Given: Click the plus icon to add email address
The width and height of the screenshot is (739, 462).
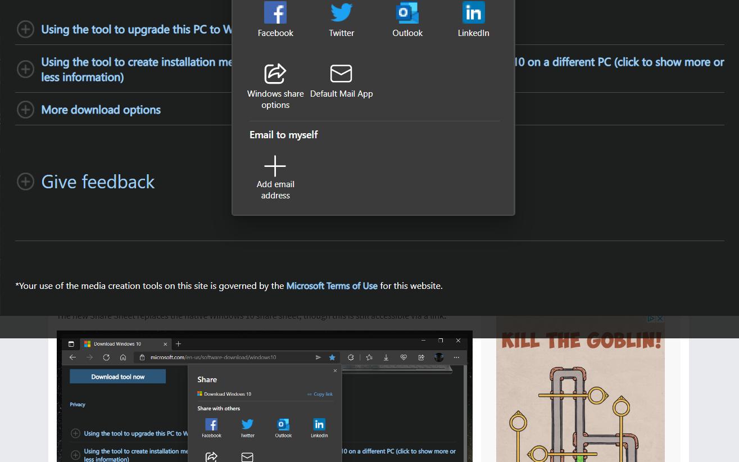Looking at the screenshot, I should click(275, 166).
